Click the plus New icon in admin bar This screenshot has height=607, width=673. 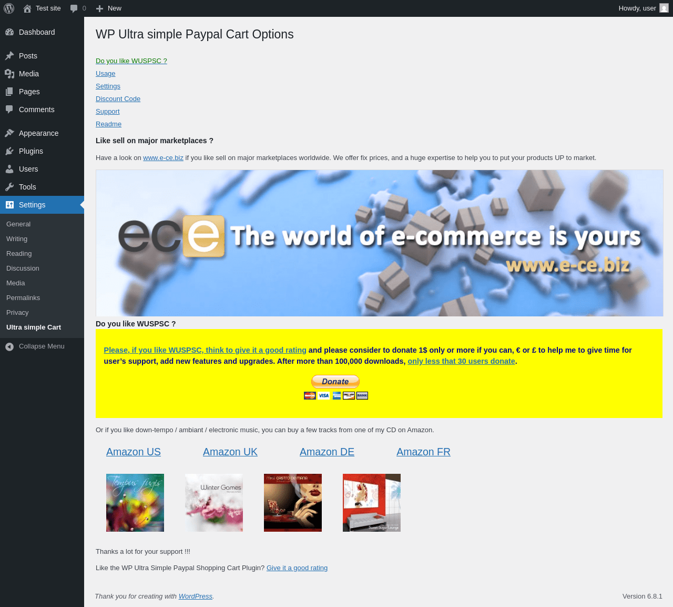click(99, 8)
